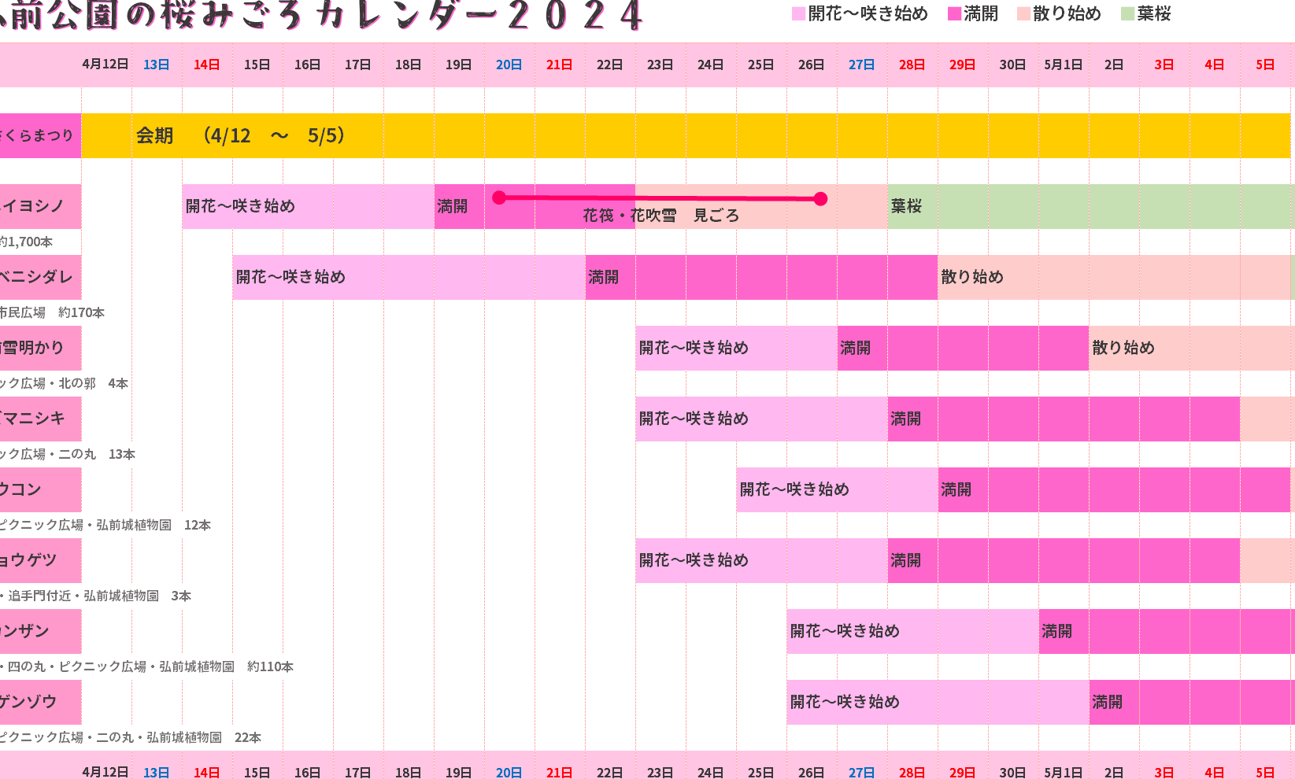Click 5月1日 in the bottom date row

[x=1063, y=772]
